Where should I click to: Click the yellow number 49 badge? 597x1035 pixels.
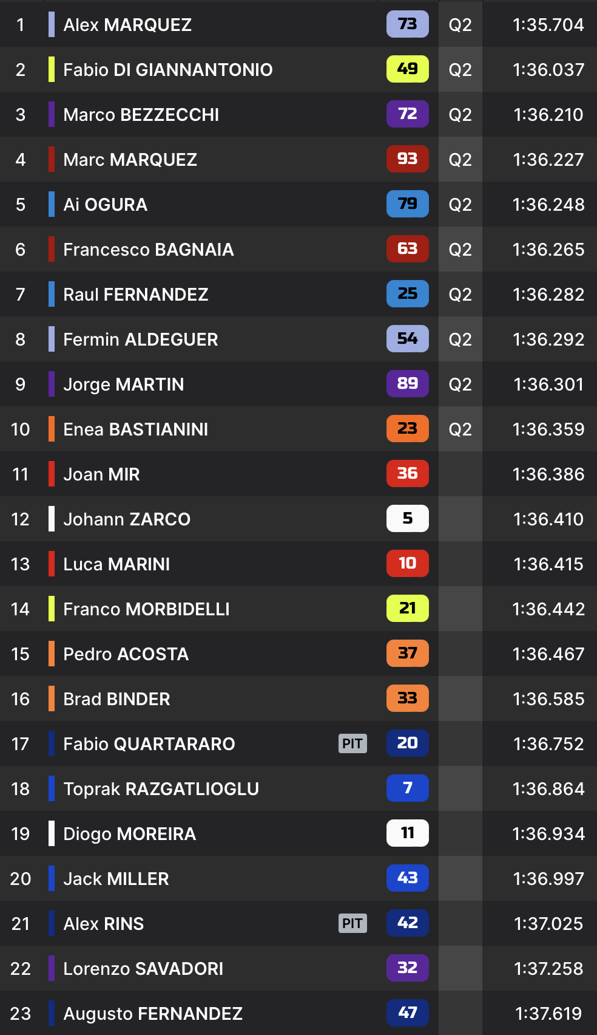(407, 69)
